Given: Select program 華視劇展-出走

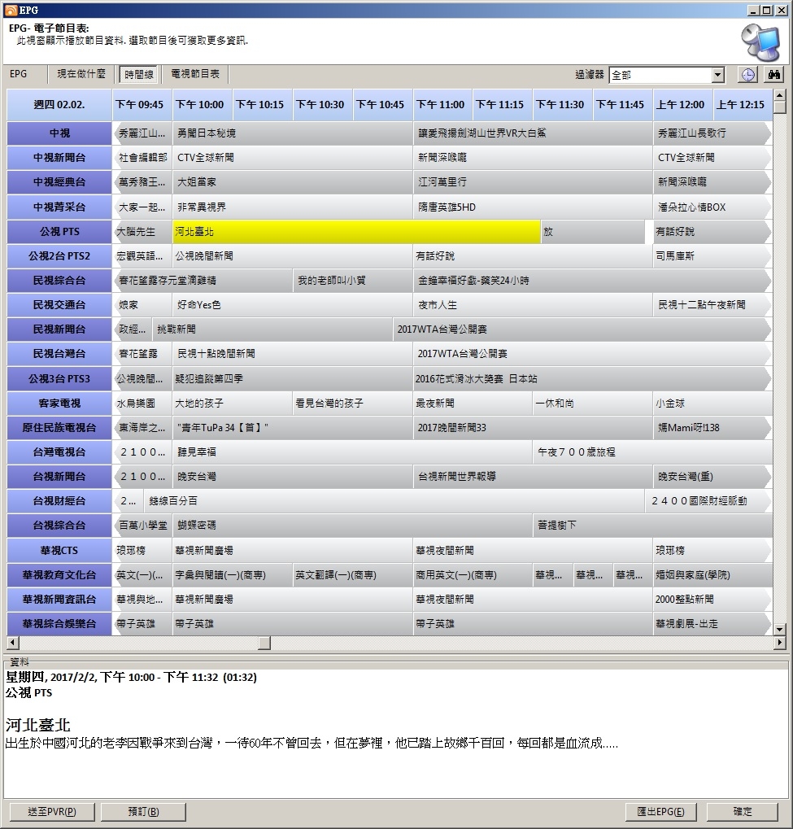Looking at the screenshot, I should (x=712, y=624).
